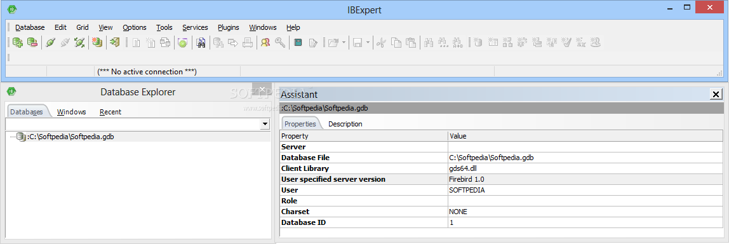Select the Properties tab in Assistant
This screenshot has height=244, width=729.
click(x=300, y=124)
